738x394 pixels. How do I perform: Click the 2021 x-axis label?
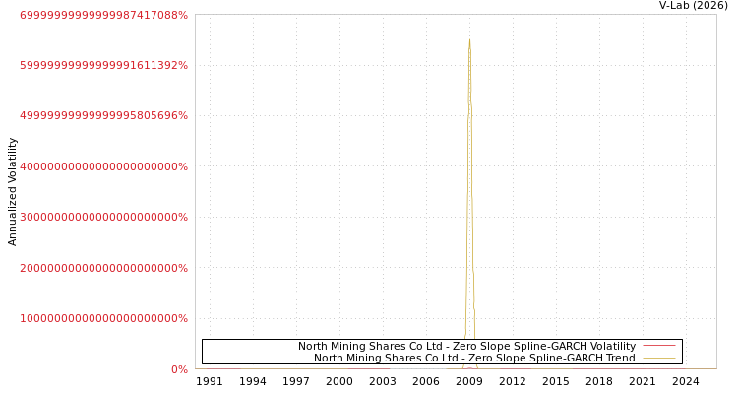[643, 381]
